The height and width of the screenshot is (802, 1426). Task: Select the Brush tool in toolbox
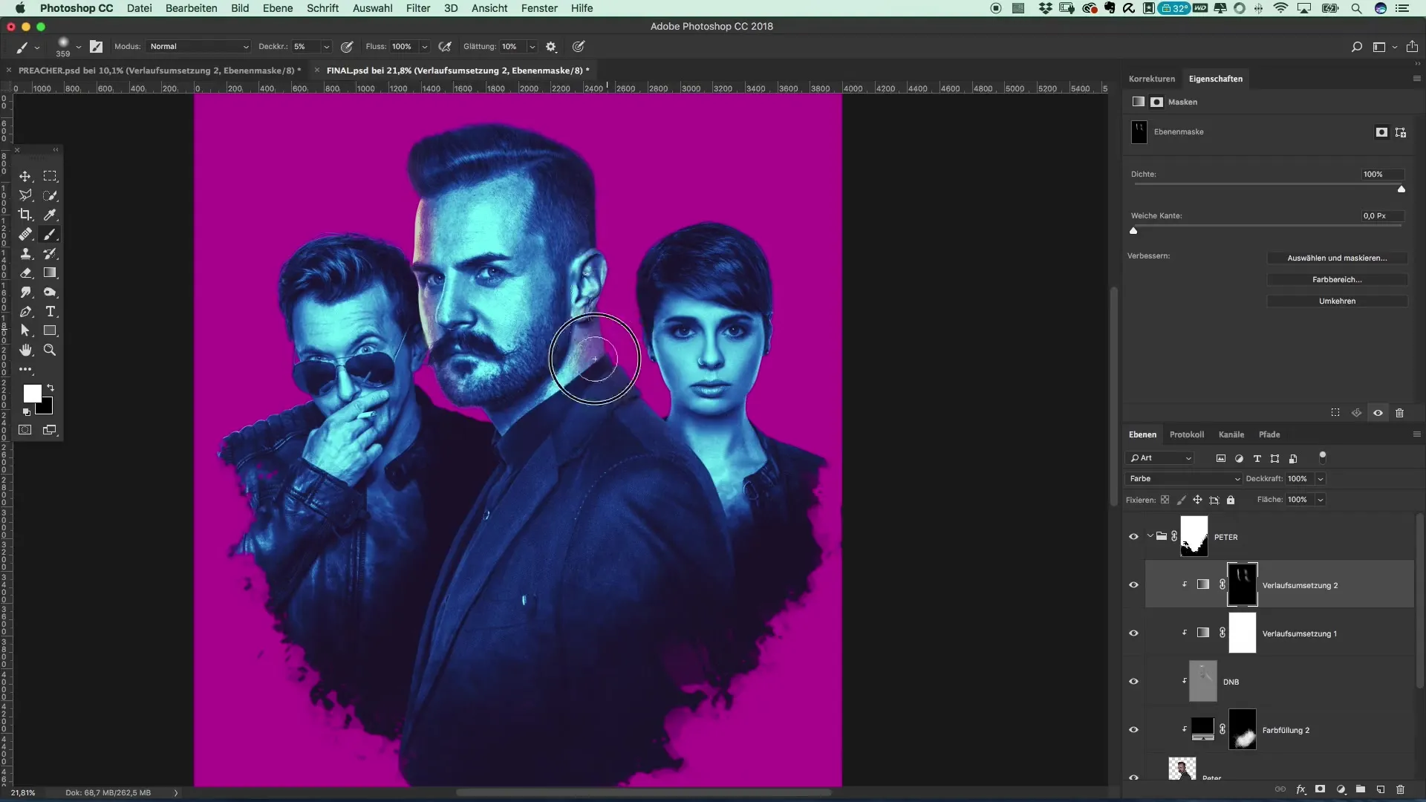[50, 234]
